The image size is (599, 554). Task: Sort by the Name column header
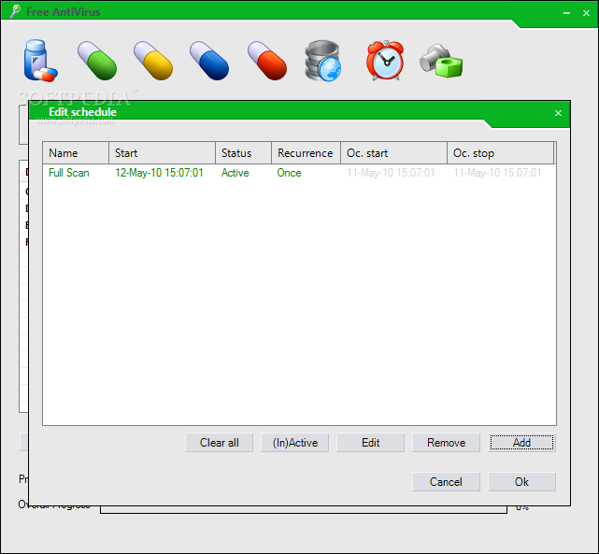(x=76, y=153)
